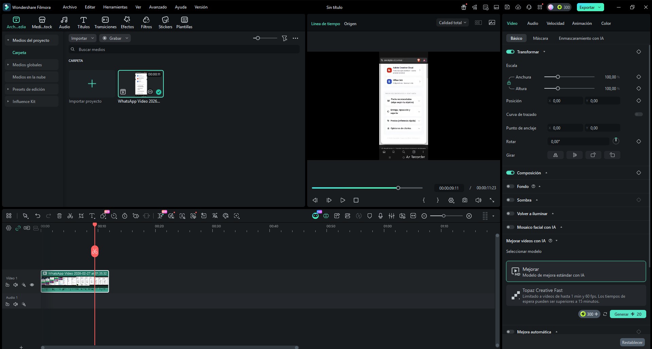Hide Video 1 track with eye icon
Viewport: 652px width, 349px height.
tap(32, 285)
